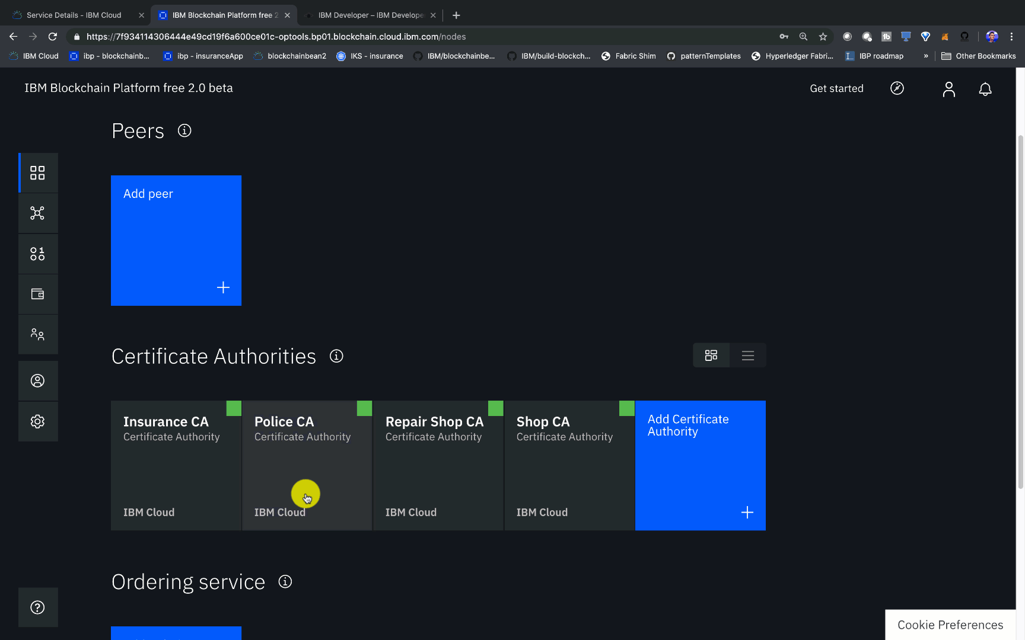Switch Certificate Authorities to list view
The width and height of the screenshot is (1025, 640).
pyautogui.click(x=748, y=356)
